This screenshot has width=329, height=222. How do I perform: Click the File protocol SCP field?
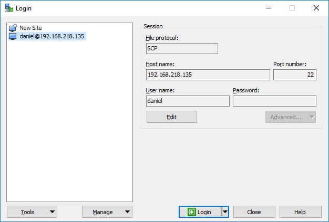(182, 49)
